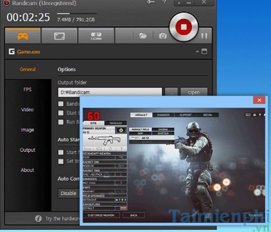Viewport: 271px width, 232px height.
Task: Switch to VEHICLES tab in game
Action: click(x=116, y=123)
